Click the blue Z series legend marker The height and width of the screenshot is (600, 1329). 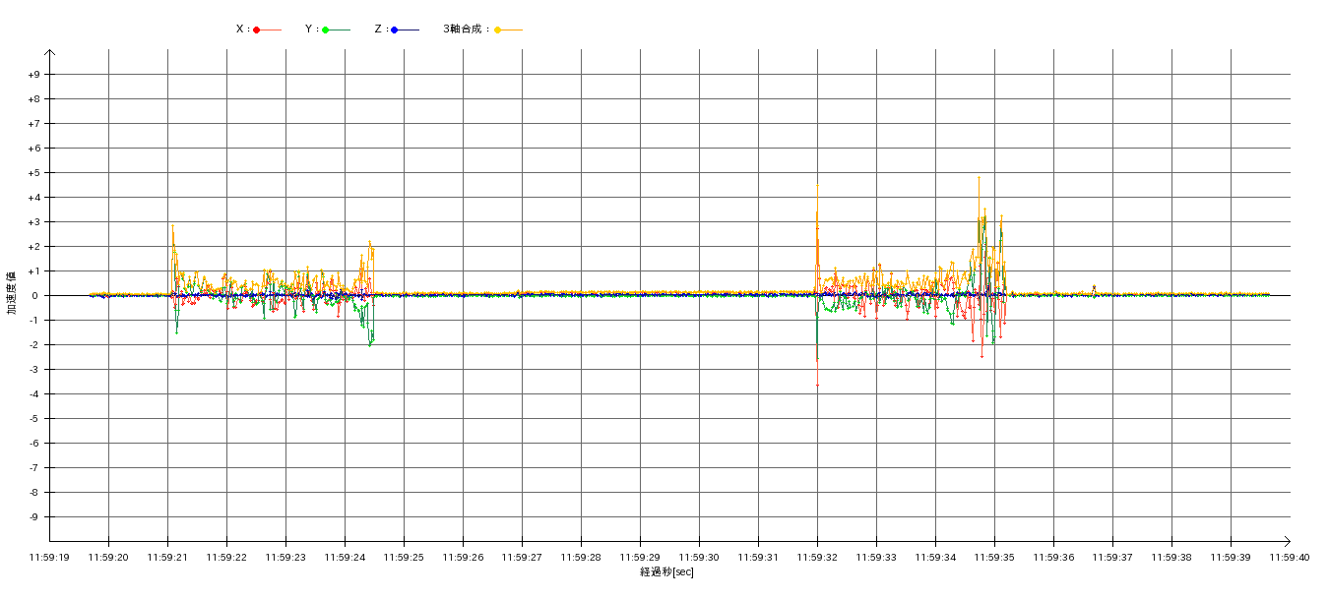point(395,30)
